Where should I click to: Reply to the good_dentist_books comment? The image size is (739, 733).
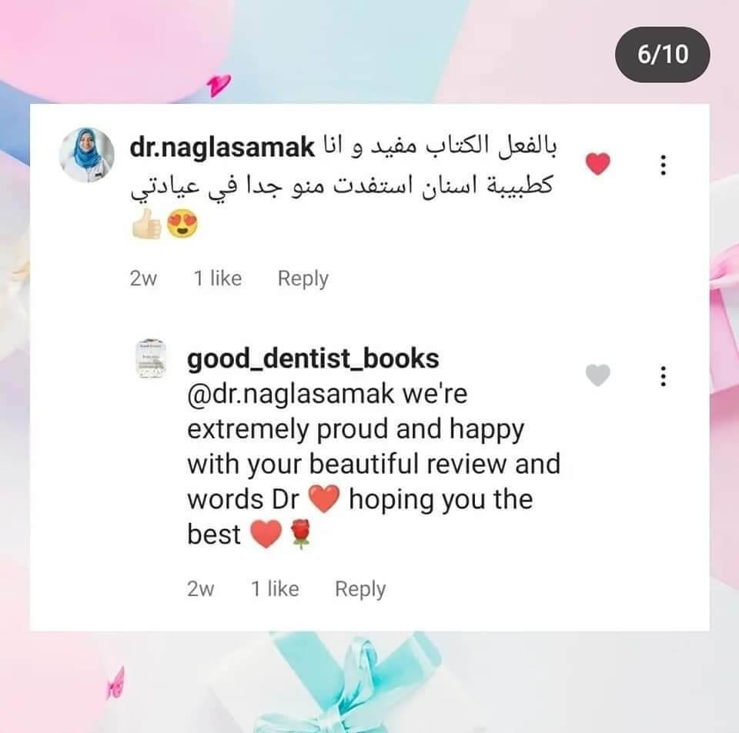(x=360, y=589)
